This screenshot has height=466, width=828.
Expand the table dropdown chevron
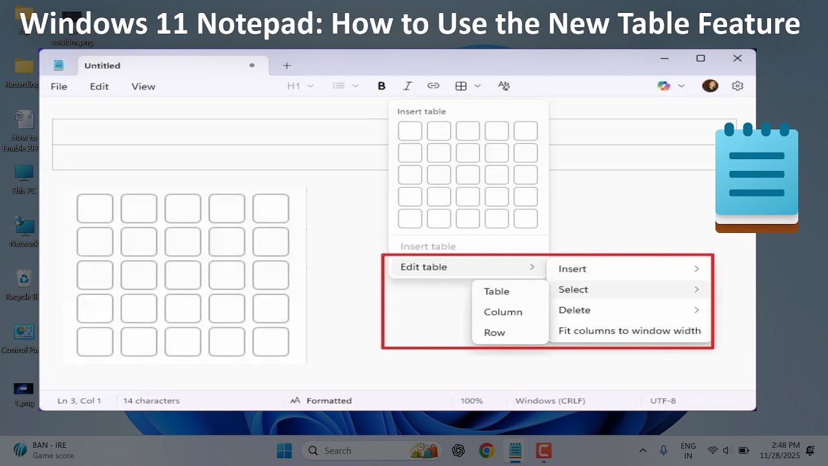pyautogui.click(x=477, y=86)
